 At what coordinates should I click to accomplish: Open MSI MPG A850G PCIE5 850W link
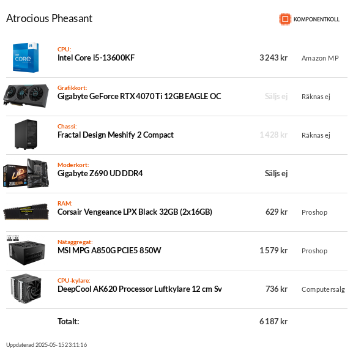[x=109, y=250]
